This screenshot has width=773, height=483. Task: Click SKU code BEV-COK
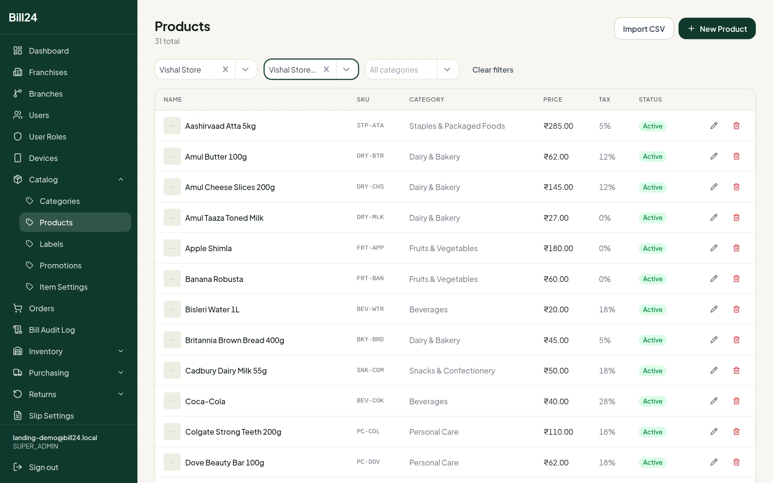tap(370, 401)
